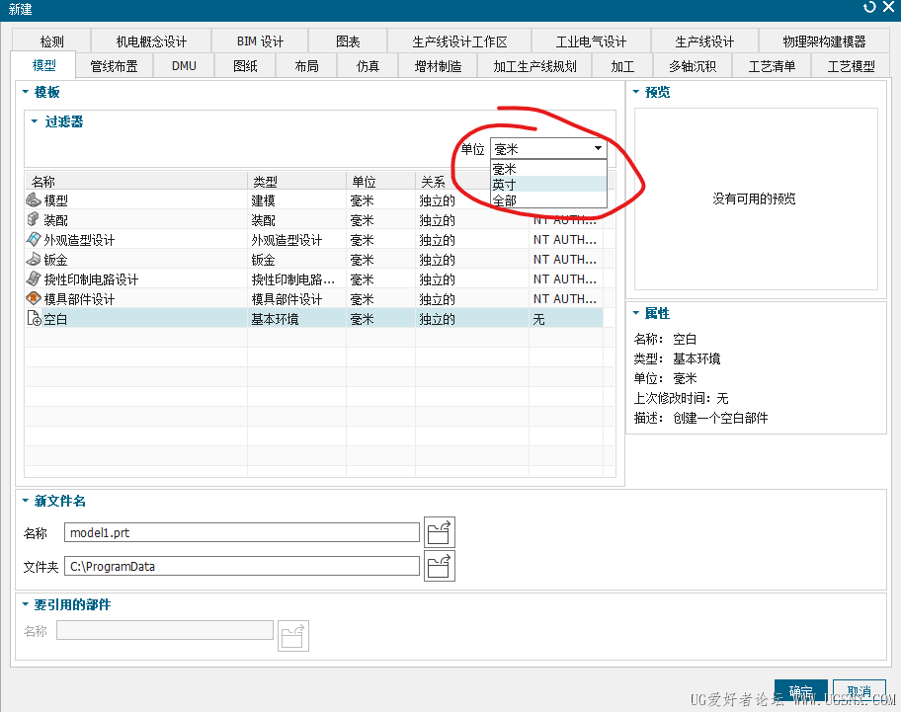The width and height of the screenshot is (901, 712).
Task: Sort by the 单位 column header
Action: coord(381,182)
